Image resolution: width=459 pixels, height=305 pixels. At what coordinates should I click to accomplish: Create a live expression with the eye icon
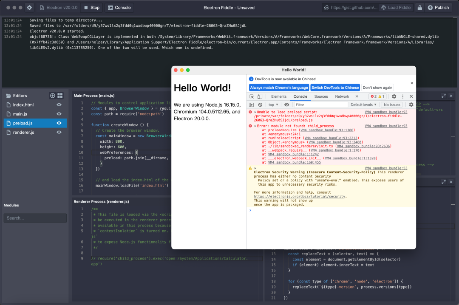[286, 104]
